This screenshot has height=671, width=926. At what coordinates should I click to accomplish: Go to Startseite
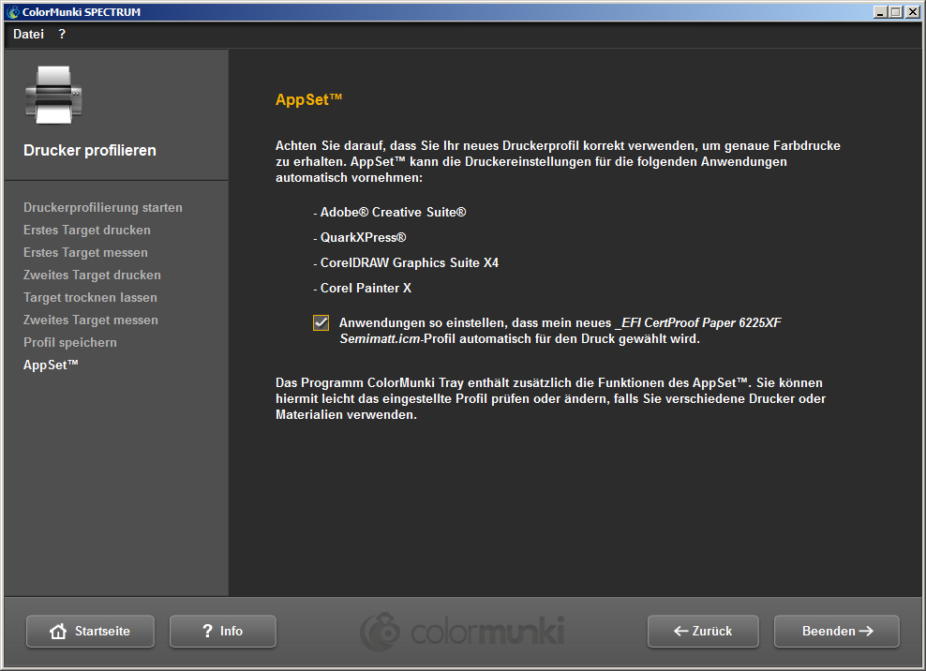(90, 632)
